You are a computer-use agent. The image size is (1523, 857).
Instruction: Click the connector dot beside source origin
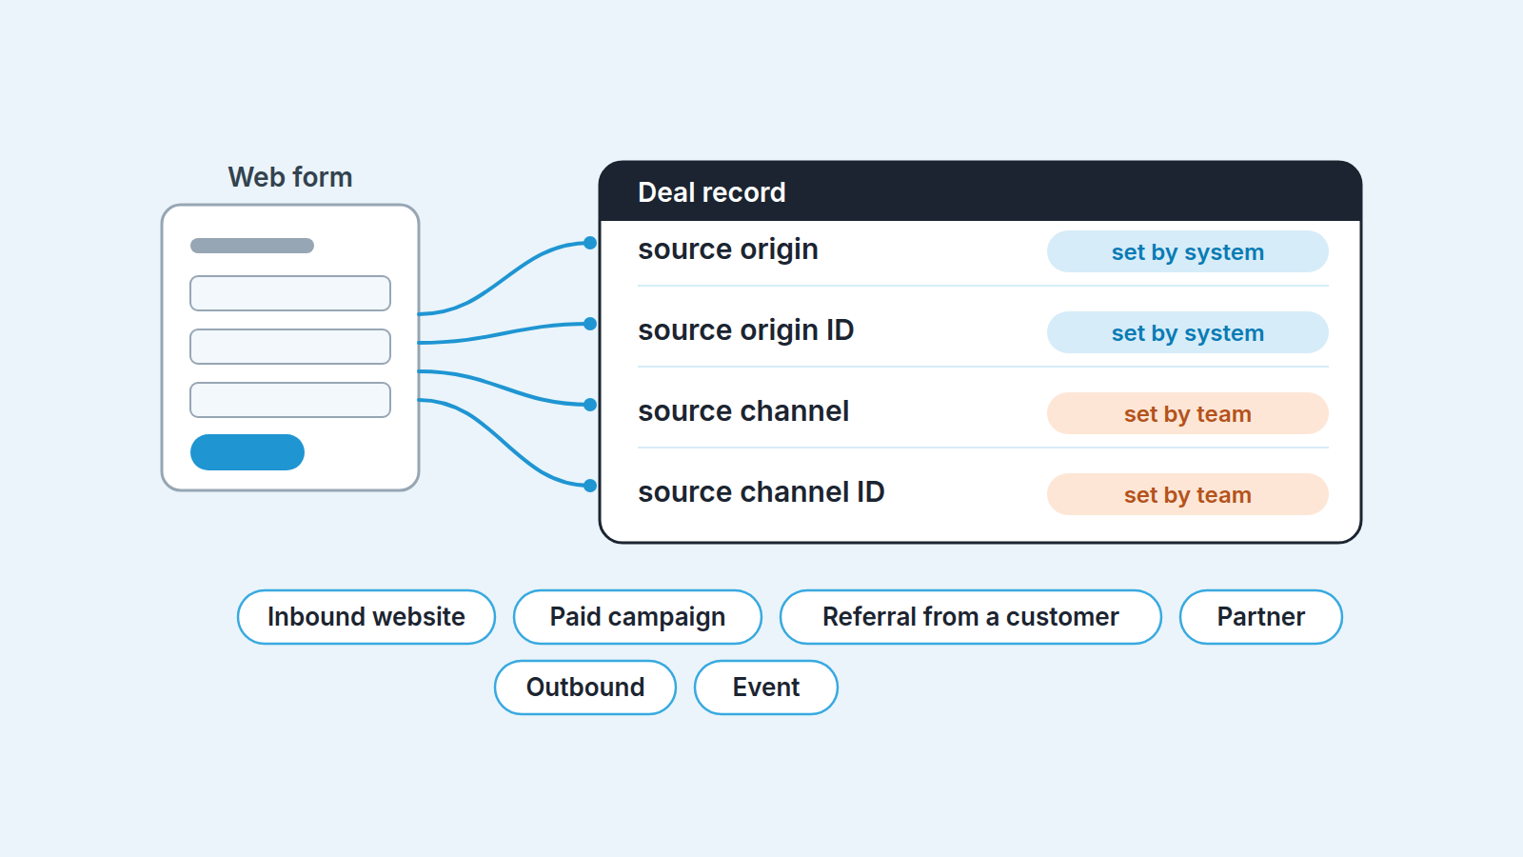coord(590,243)
